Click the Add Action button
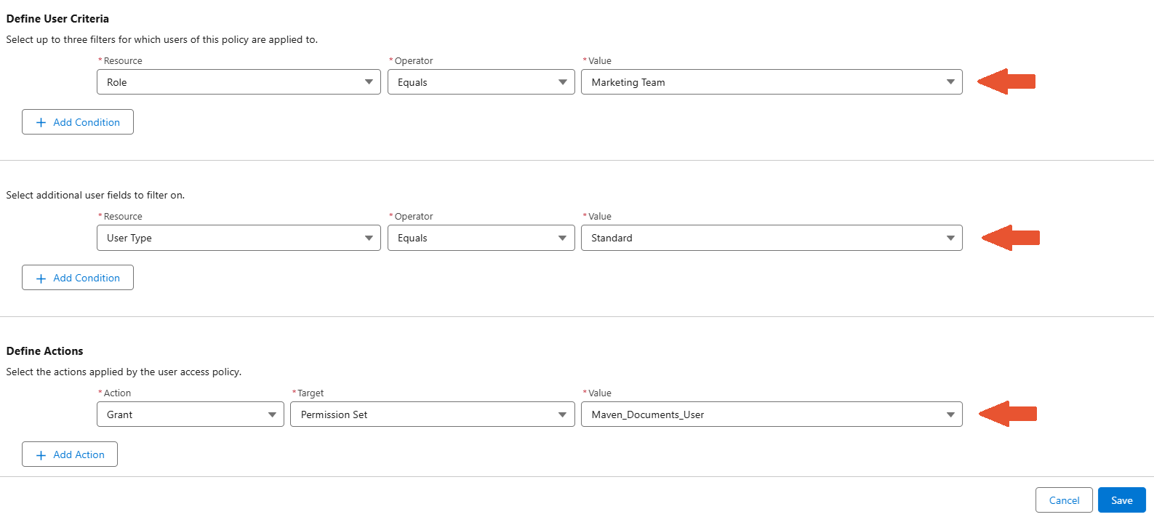Image resolution: width=1154 pixels, height=517 pixels. [70, 454]
